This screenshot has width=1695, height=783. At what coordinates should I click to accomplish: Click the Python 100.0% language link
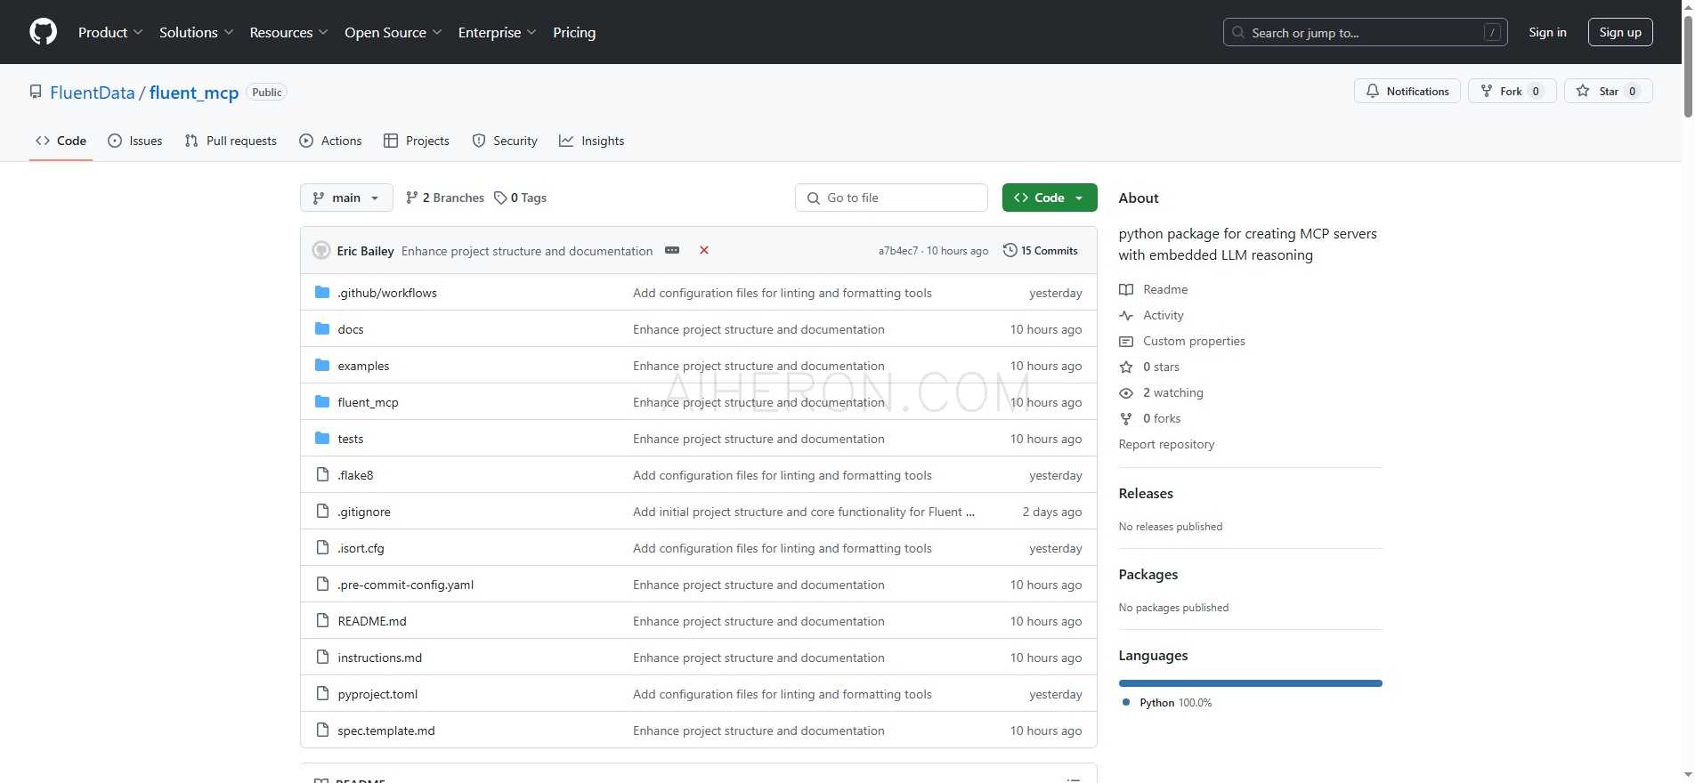(1166, 703)
